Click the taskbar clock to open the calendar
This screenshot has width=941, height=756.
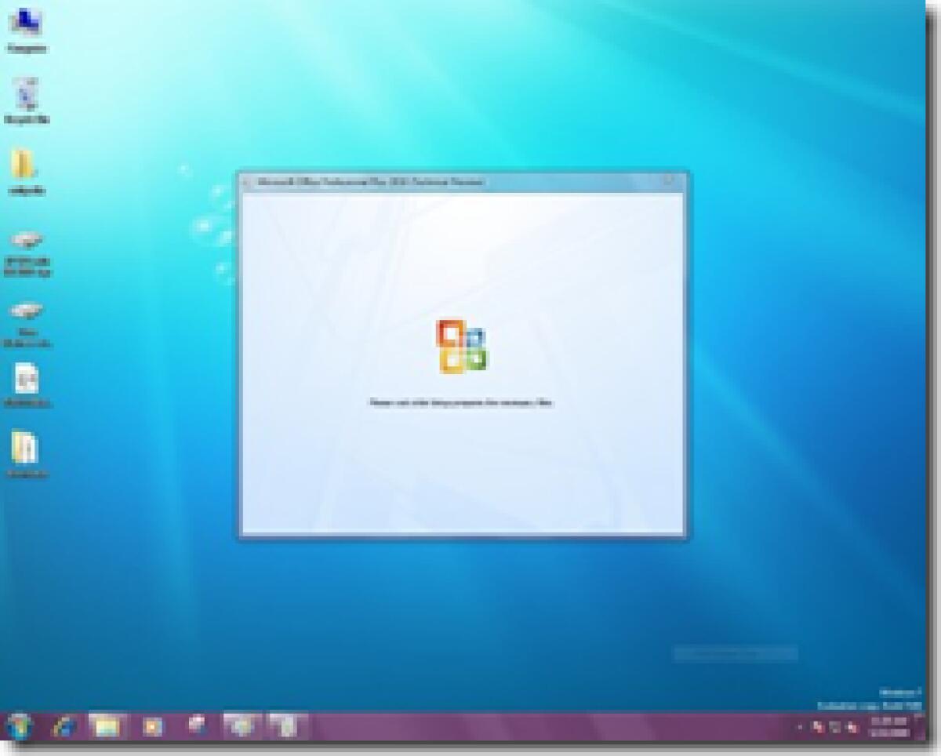(x=890, y=728)
